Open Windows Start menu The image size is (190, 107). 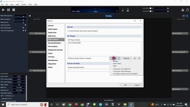[x=3, y=104]
